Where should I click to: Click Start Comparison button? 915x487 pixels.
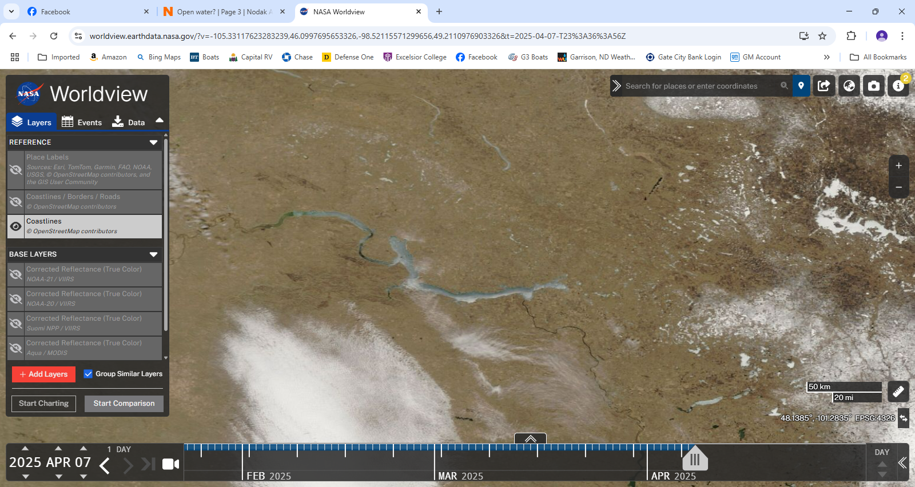point(124,404)
